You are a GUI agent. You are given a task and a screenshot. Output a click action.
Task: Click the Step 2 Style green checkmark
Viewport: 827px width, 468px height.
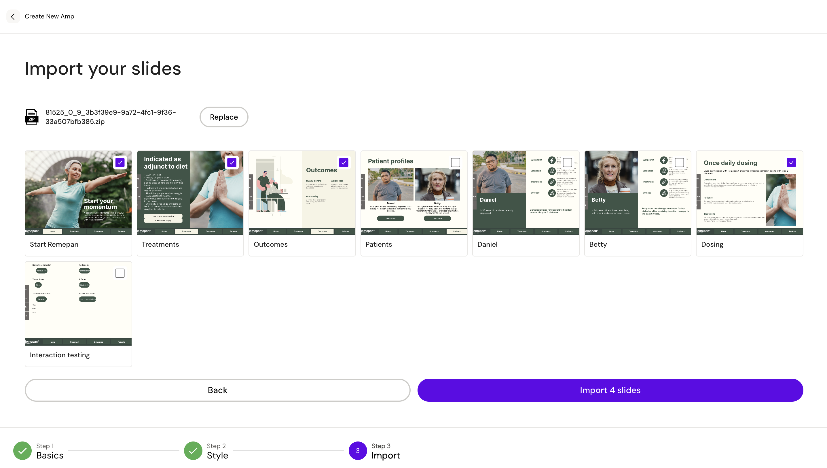[x=193, y=451]
